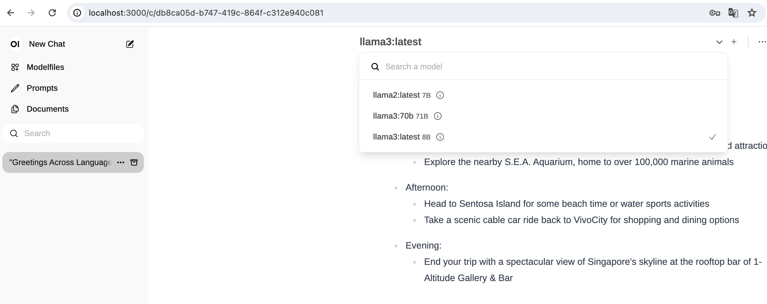Show info for llama3:70b model
The width and height of the screenshot is (767, 304).
click(x=437, y=116)
